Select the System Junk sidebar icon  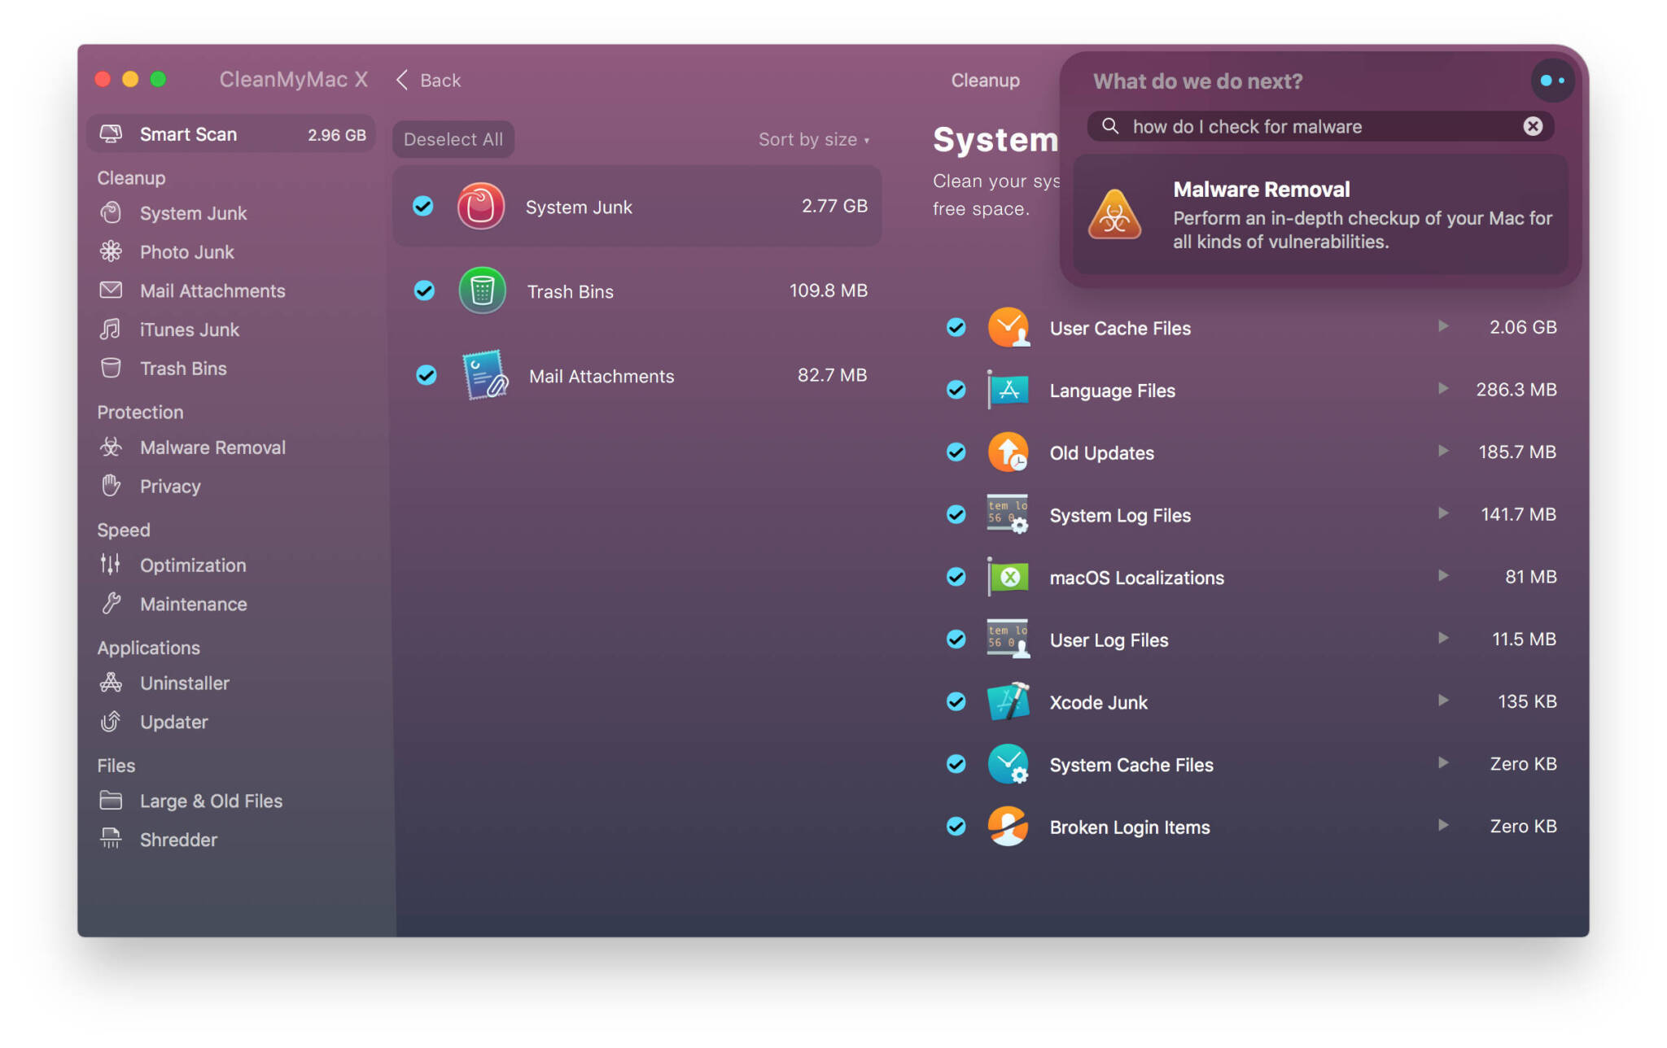[111, 213]
